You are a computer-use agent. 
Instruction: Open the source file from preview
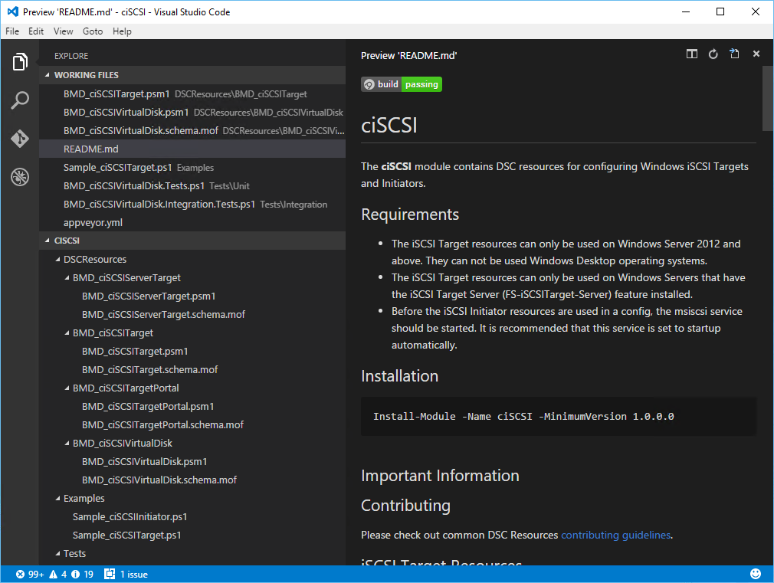point(734,54)
